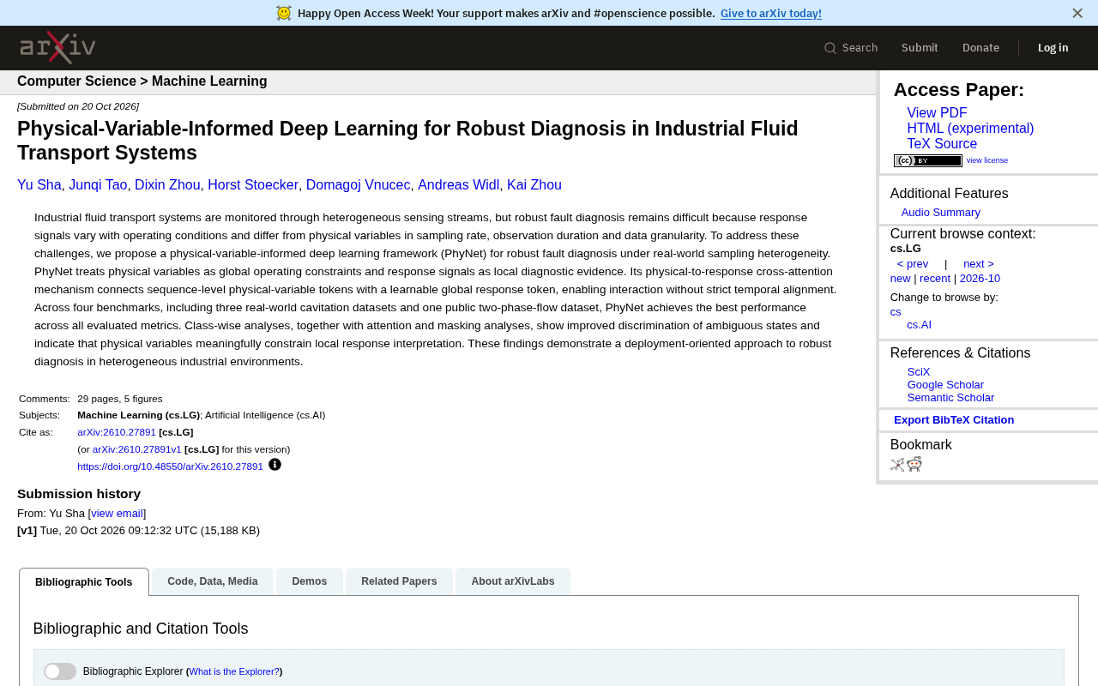Click the smiley arXiv banner icon

pos(284,13)
